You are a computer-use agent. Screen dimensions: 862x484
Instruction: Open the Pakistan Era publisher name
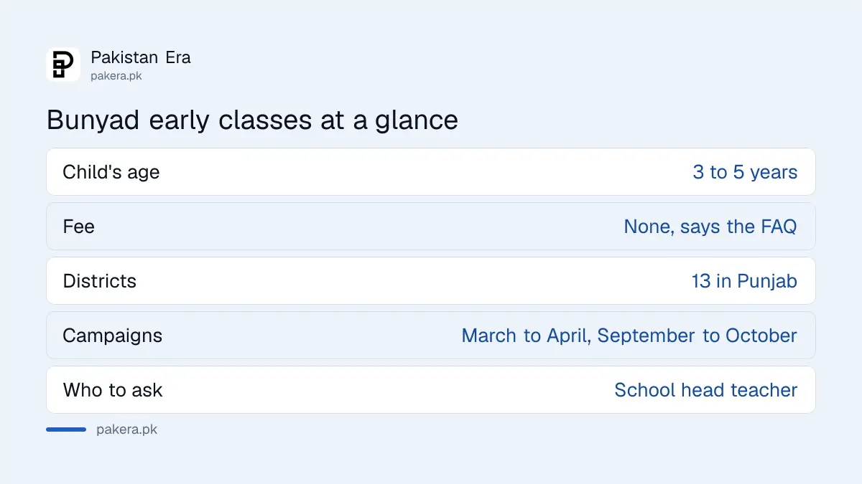tap(141, 57)
